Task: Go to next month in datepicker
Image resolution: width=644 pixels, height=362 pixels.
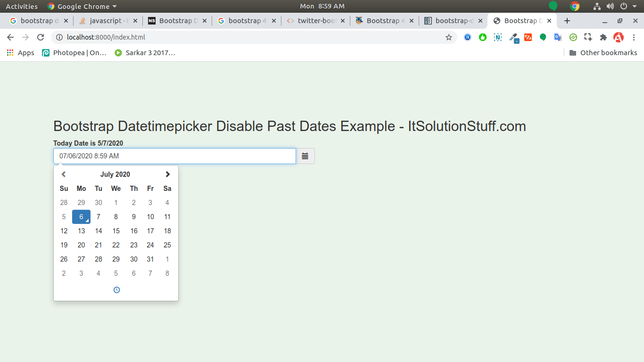Action: point(168,174)
